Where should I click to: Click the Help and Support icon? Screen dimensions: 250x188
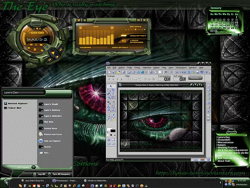[41, 140]
